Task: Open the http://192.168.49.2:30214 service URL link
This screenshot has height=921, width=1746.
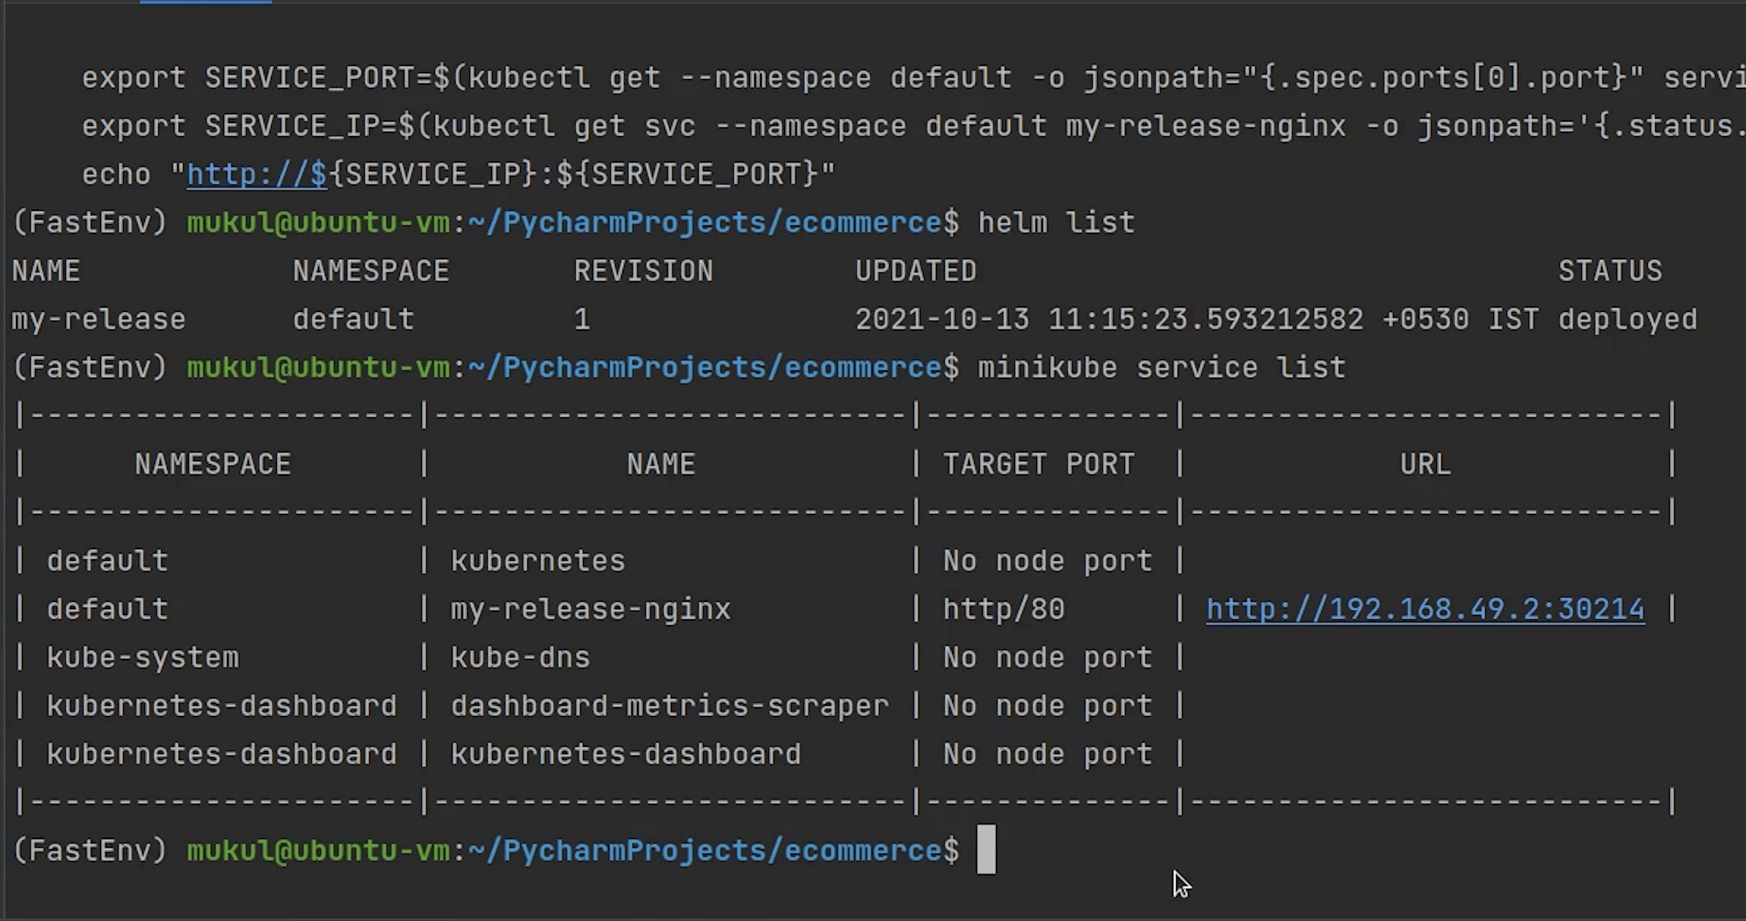Action: pos(1424,609)
